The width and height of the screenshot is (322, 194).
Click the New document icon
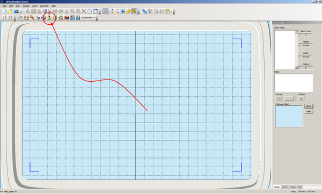click(4, 11)
